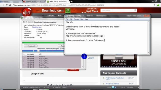Click the blue connection progress bar
161x90 pixels.
43,51
